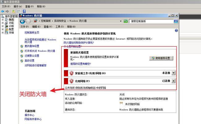Open the 还原默认设置 link
This screenshot has width=201, height=124.
pyautogui.click(x=32, y=56)
